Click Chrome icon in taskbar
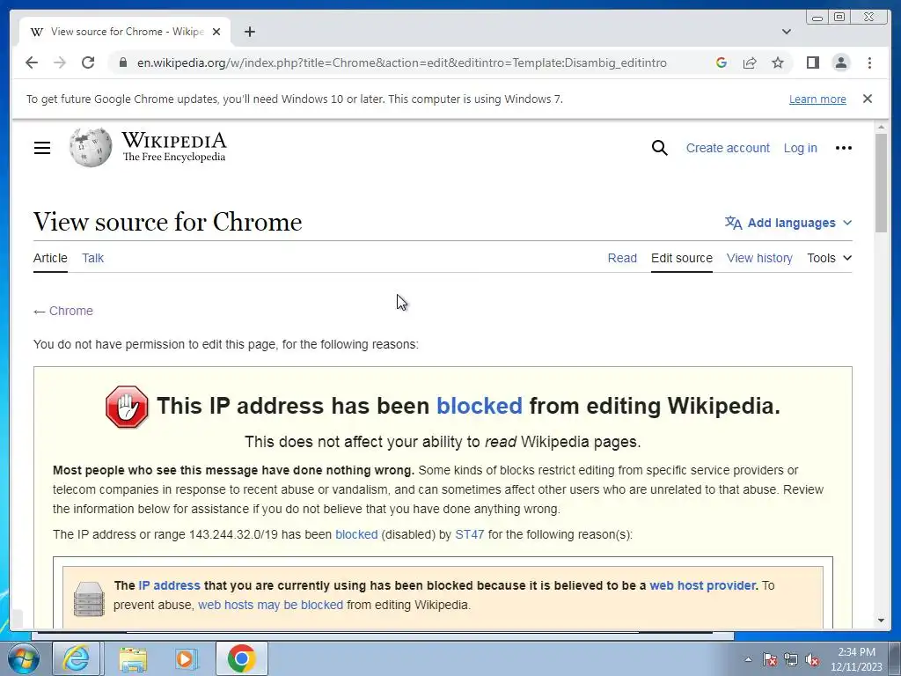Screen dimensions: 901x676 [241, 658]
